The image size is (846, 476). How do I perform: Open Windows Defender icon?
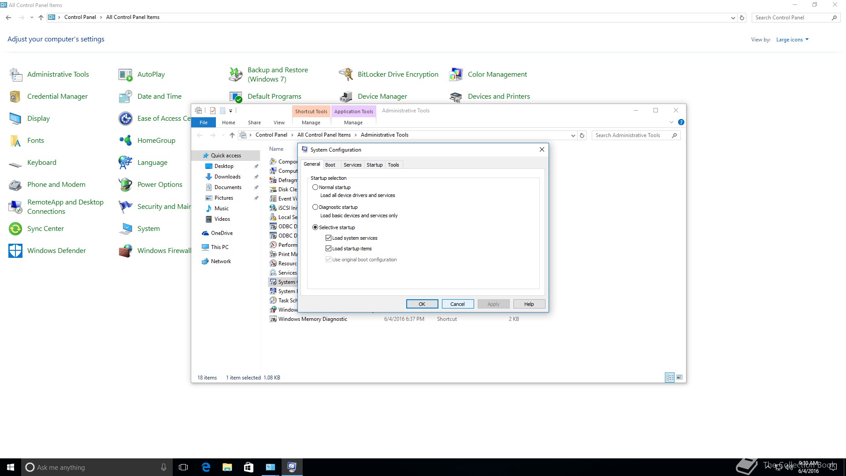[x=15, y=251]
